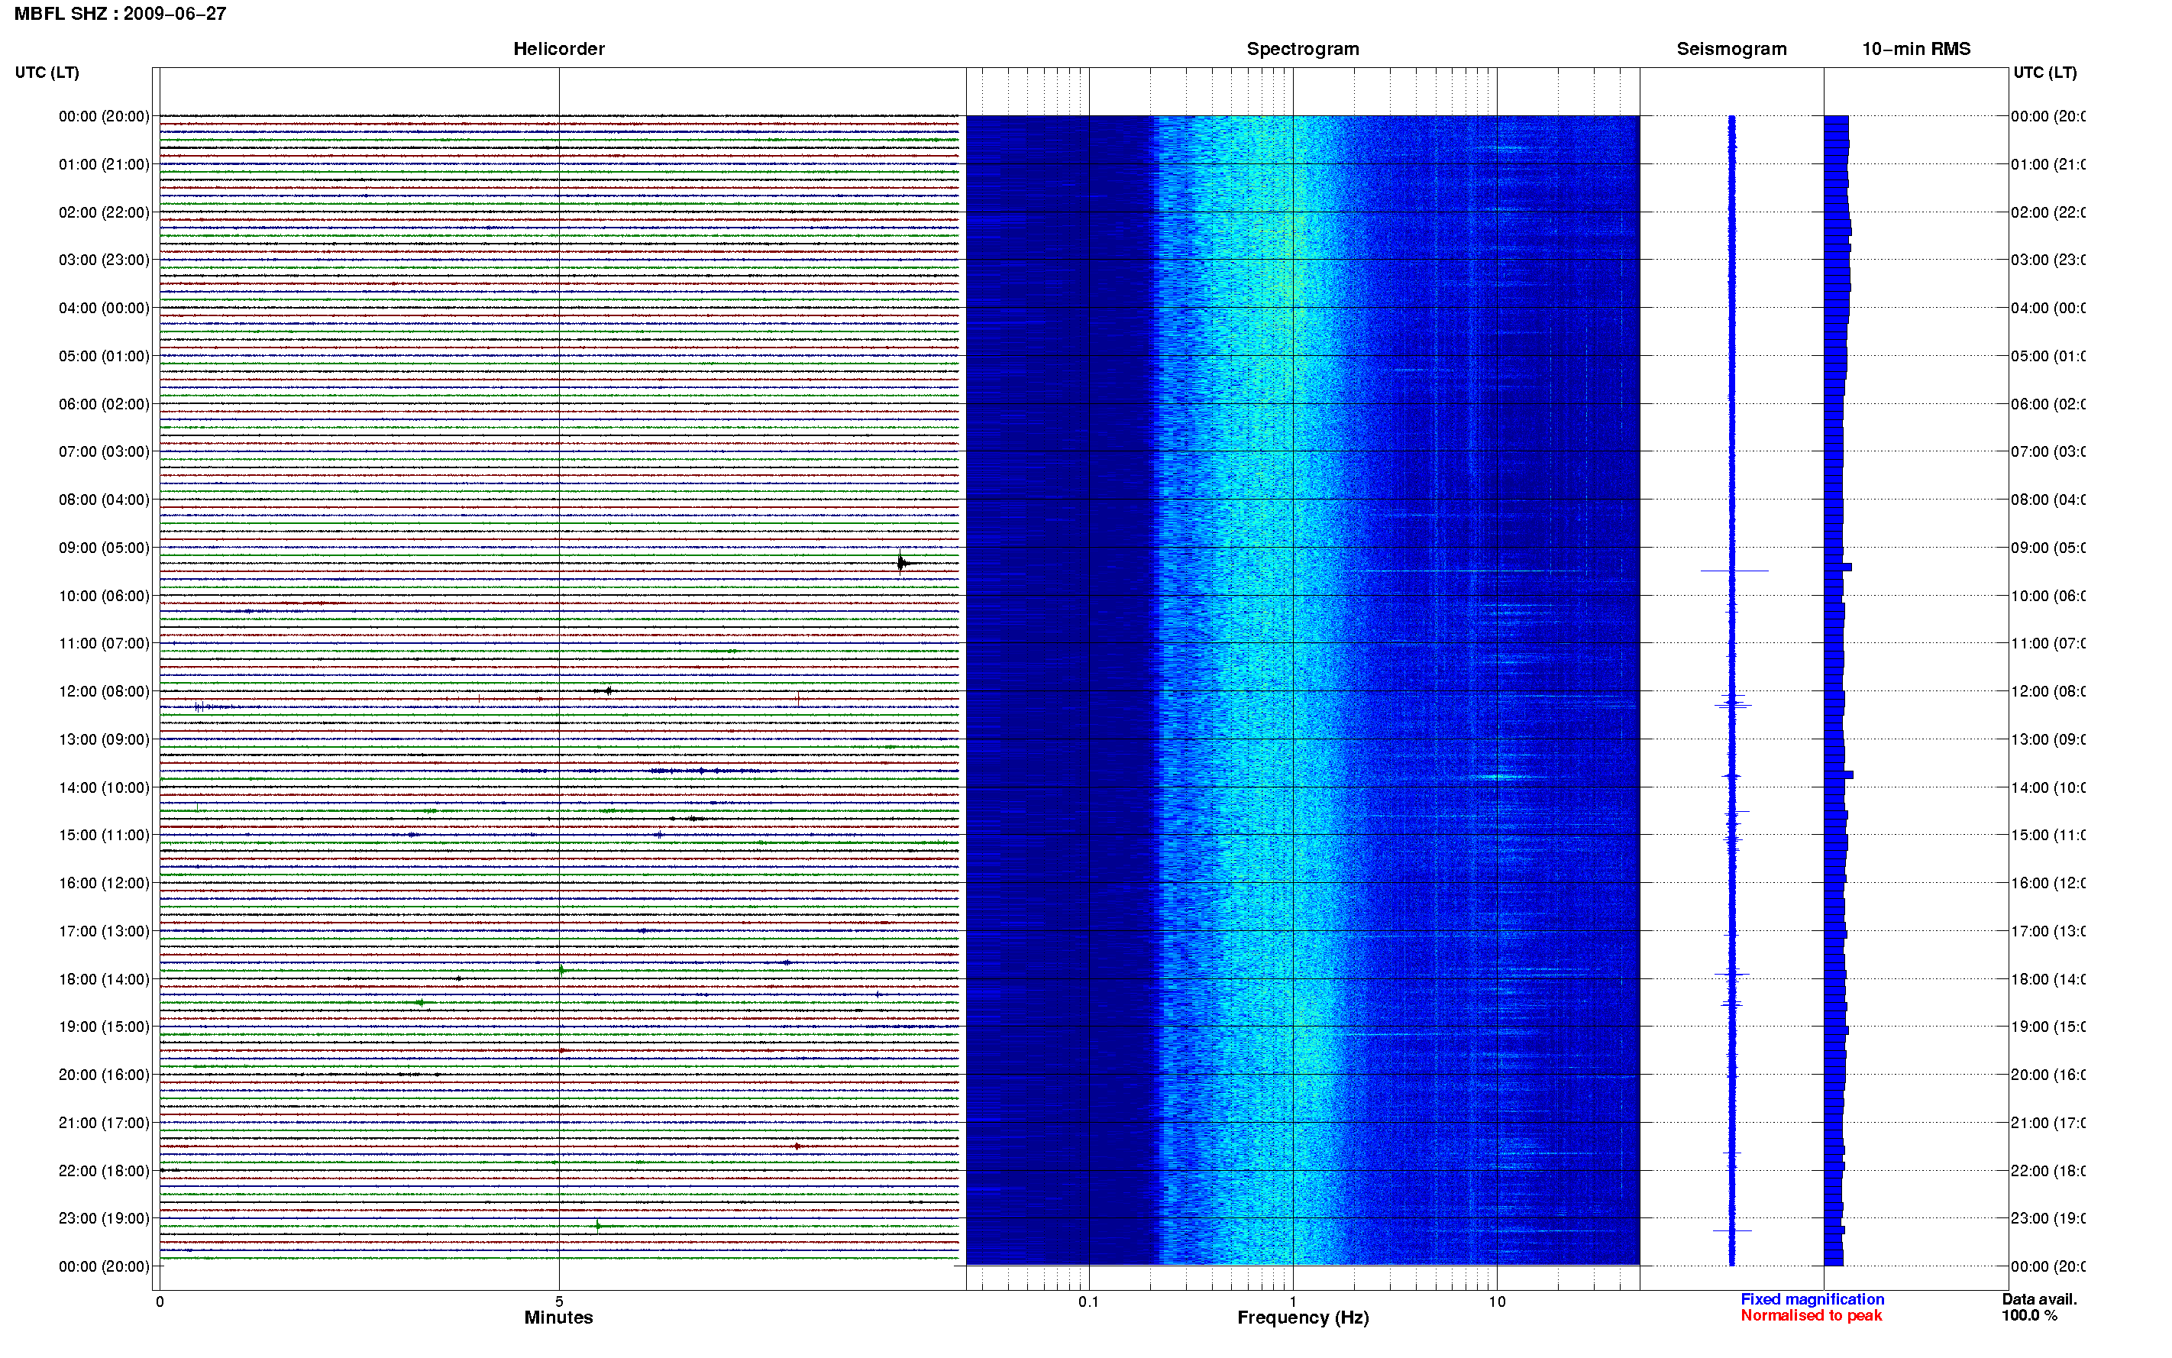This screenshot has height=1358, width=2172.
Task: Click the left 10:00 (06:00) time label
Action: (x=104, y=596)
